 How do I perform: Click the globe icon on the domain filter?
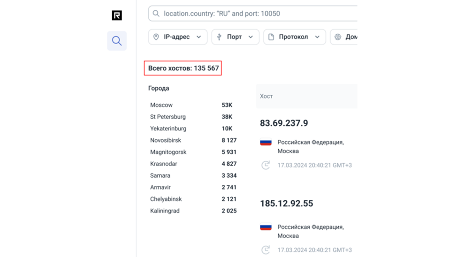tap(338, 37)
